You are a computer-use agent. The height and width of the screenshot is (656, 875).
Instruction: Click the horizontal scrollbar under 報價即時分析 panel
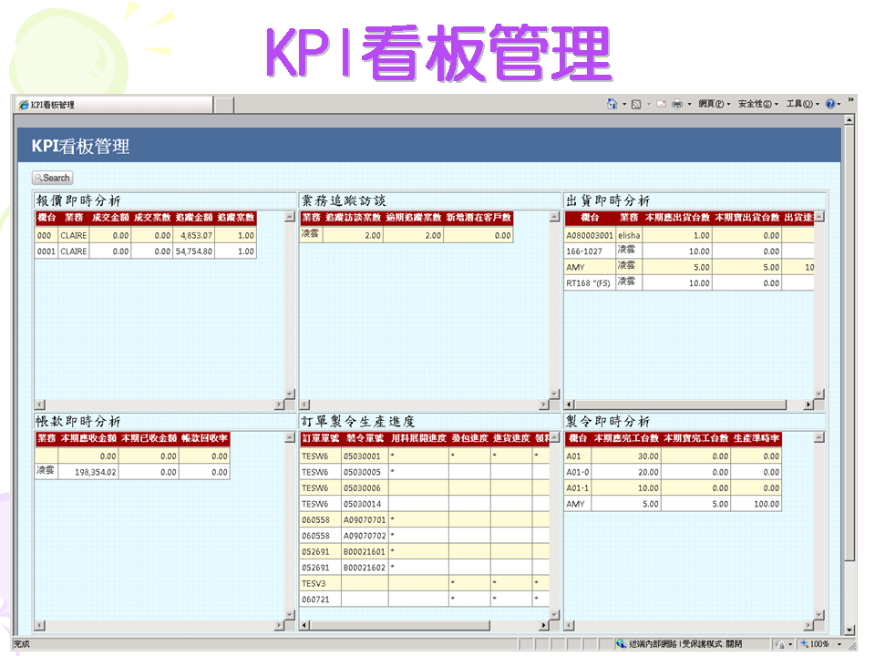160,404
